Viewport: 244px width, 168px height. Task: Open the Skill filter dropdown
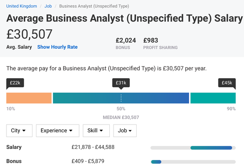point(96,131)
